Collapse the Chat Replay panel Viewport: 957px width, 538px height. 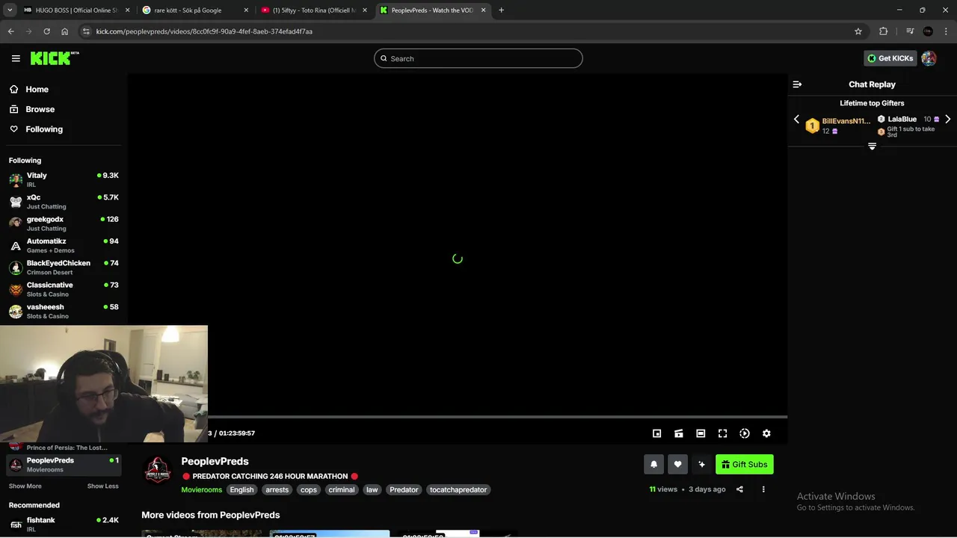pyautogui.click(x=797, y=84)
